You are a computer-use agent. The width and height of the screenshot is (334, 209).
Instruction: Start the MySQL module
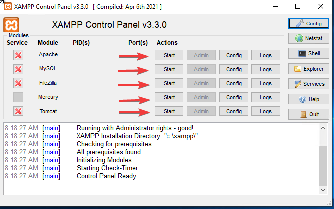[169, 69]
